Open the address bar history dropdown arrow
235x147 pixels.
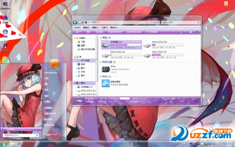tap(154, 22)
